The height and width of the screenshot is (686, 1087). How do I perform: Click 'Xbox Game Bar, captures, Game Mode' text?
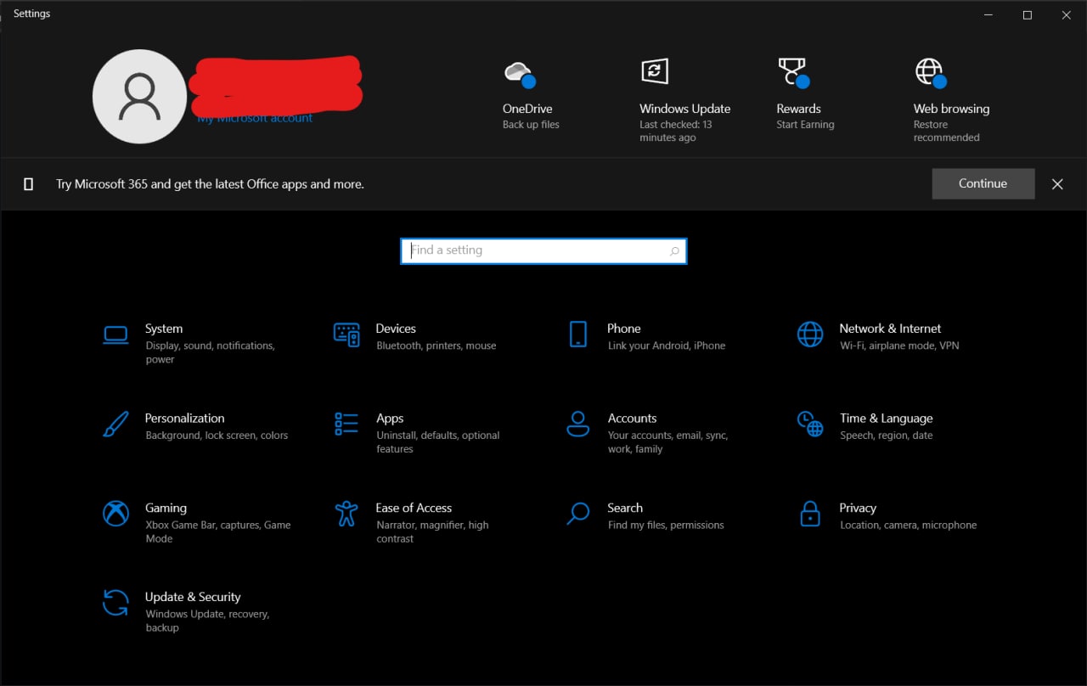point(218,531)
